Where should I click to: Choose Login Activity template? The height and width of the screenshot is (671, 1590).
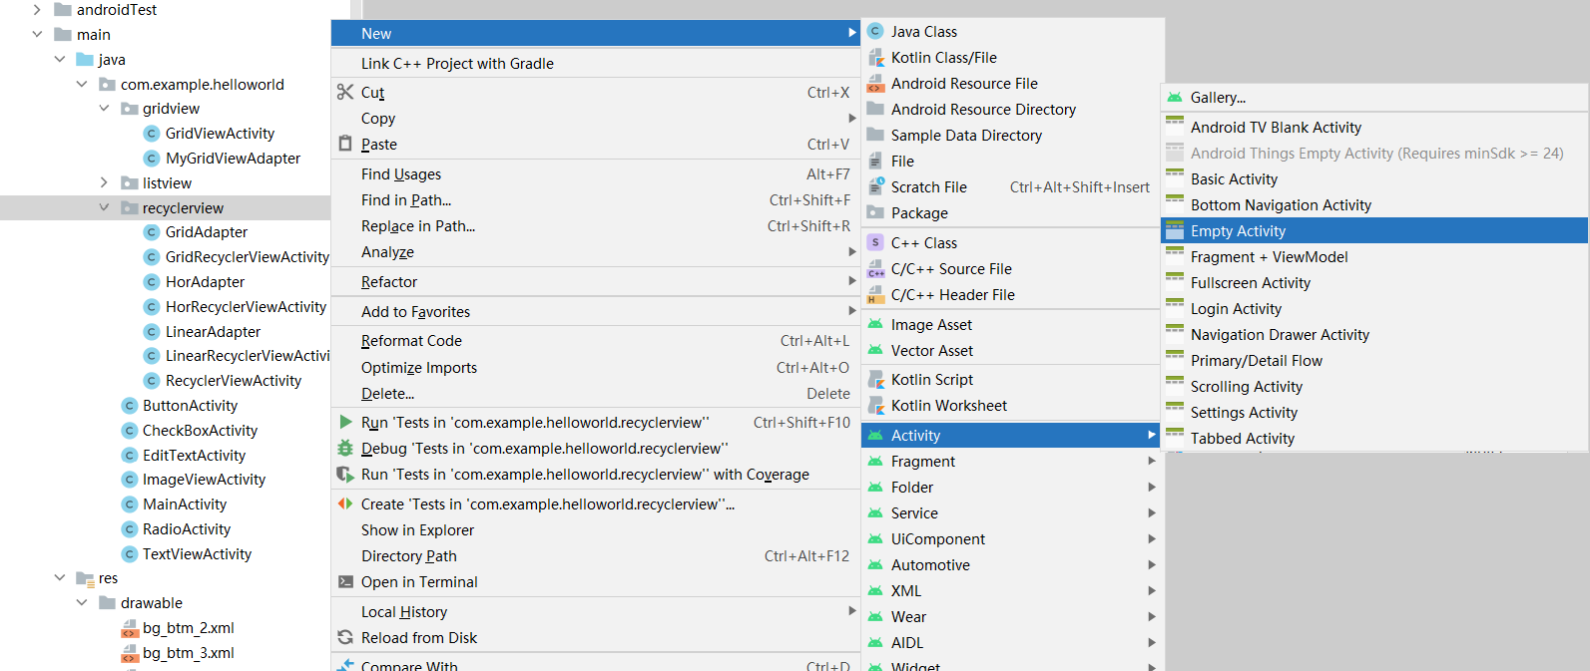(x=1236, y=309)
